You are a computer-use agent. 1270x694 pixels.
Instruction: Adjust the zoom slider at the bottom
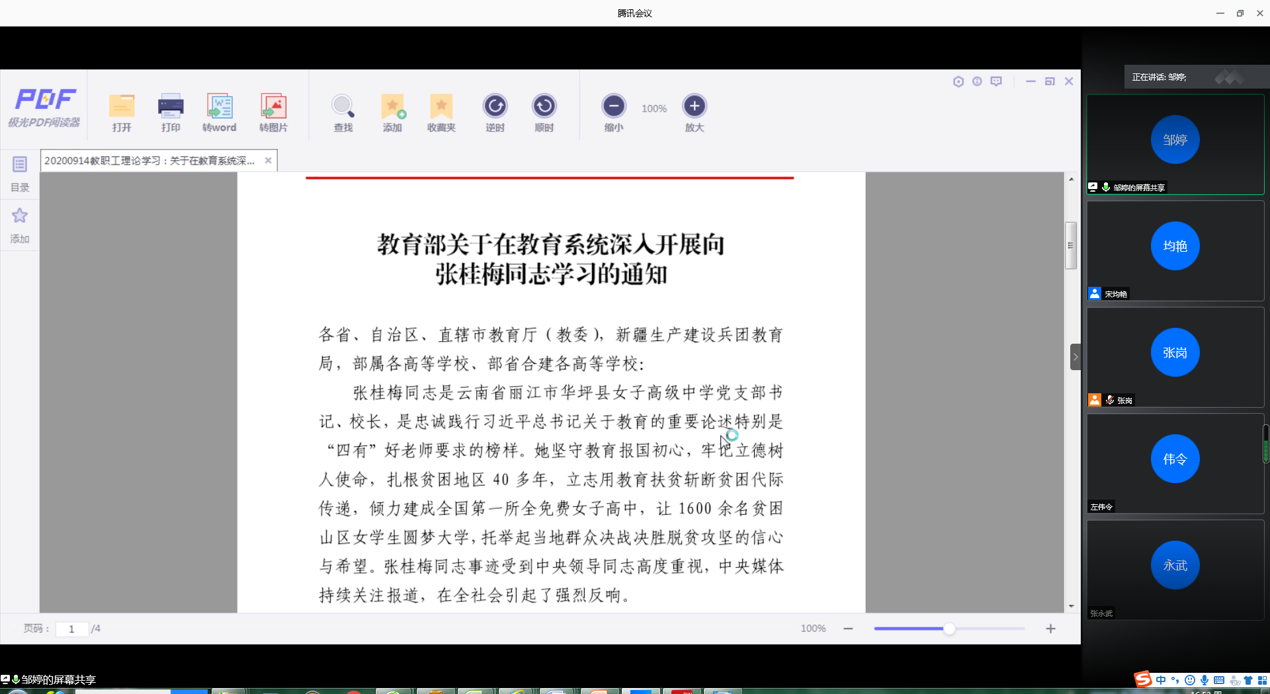pos(949,629)
